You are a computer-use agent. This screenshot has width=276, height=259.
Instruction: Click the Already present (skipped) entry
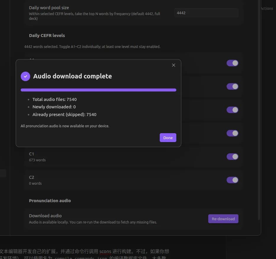64,115
